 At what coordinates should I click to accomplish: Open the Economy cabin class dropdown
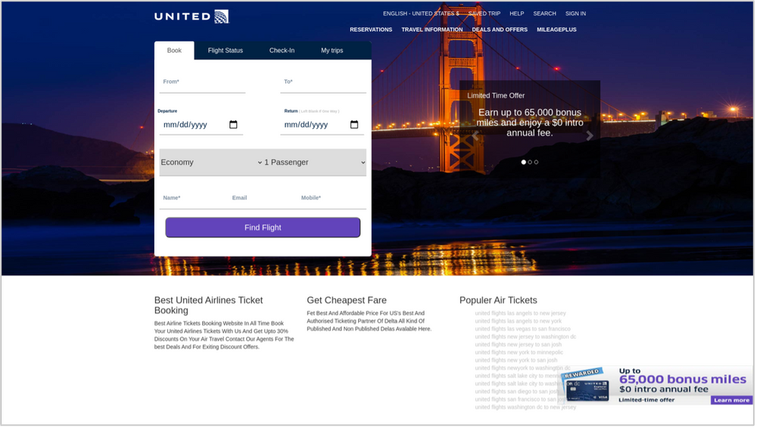(211, 163)
